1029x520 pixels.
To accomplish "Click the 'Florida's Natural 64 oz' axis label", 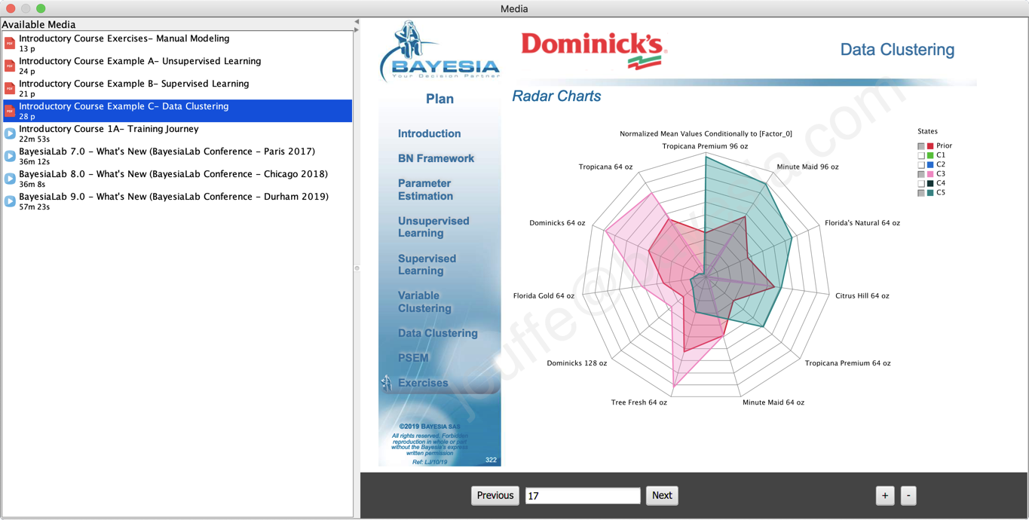I will tap(862, 223).
